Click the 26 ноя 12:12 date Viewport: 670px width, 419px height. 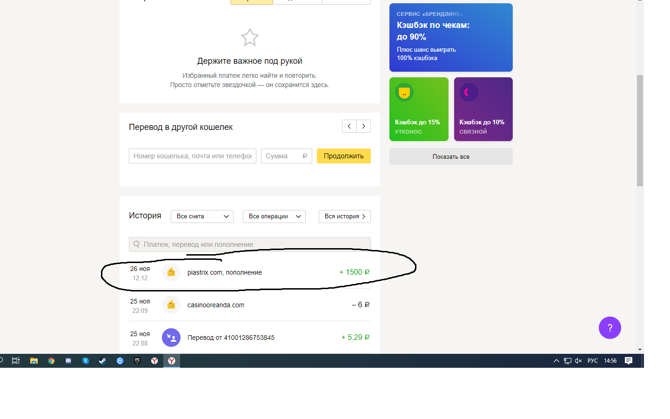140,273
